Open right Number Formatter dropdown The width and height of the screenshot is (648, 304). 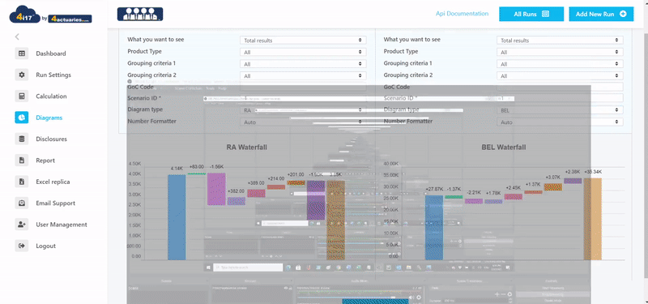click(x=560, y=122)
